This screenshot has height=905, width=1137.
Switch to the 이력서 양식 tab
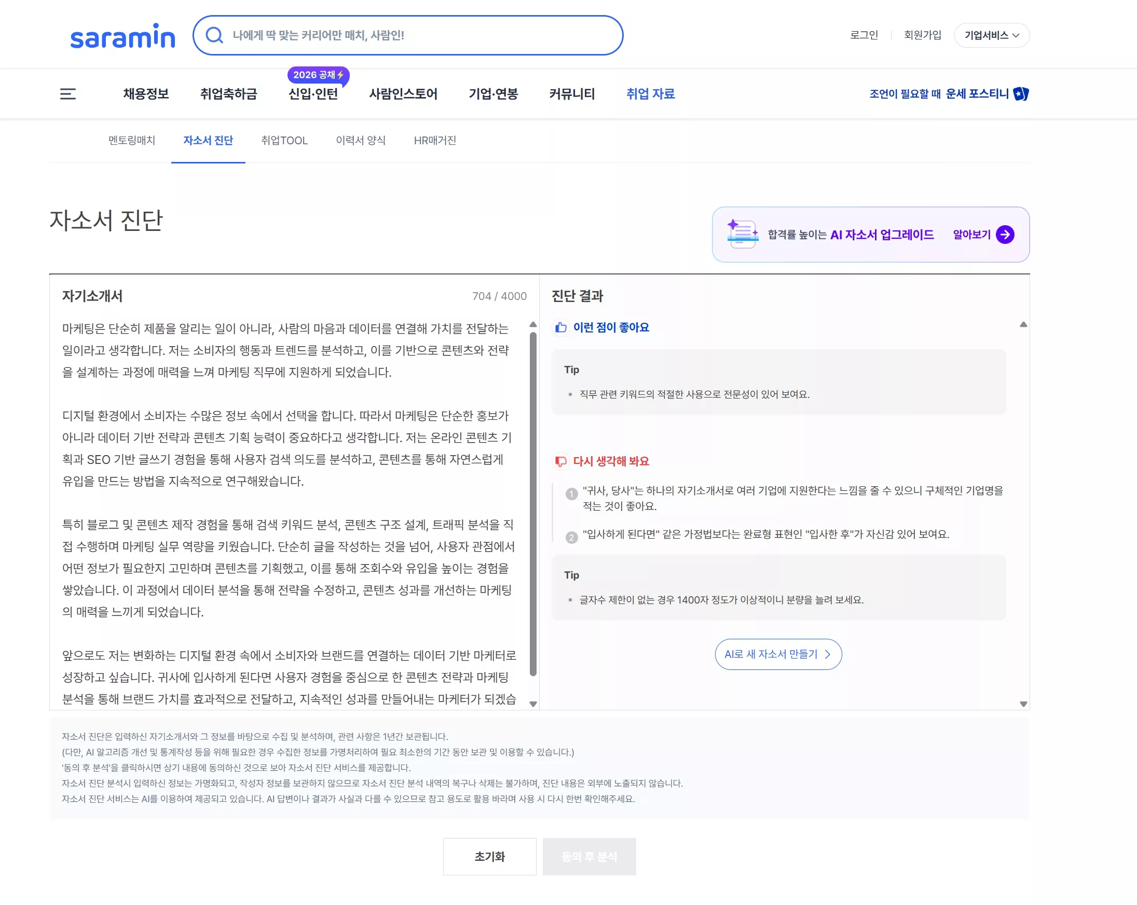[x=361, y=140]
